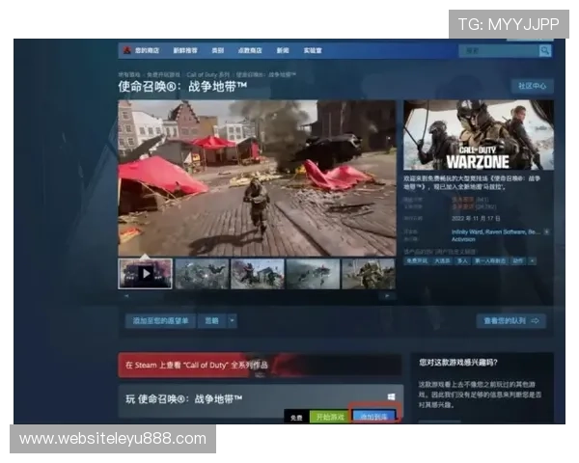Play the first video thumbnail
Screen dimensions: 579x463
pos(145,273)
